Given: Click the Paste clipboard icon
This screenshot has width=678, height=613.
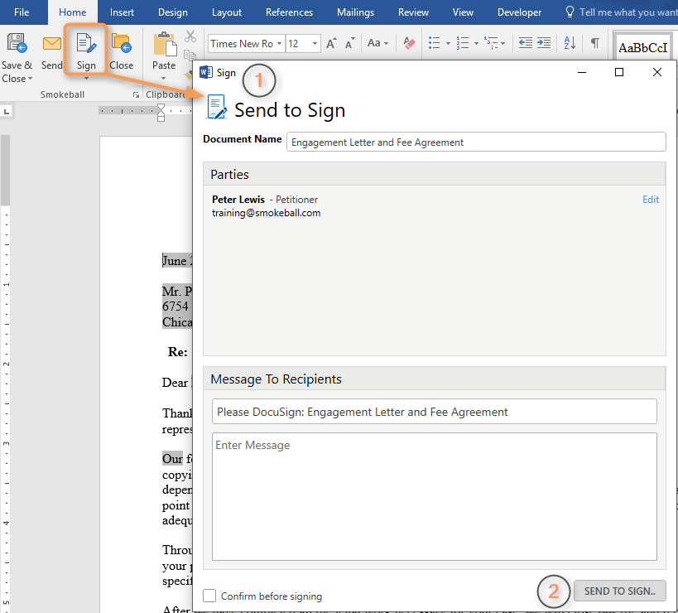Looking at the screenshot, I should 165,44.
